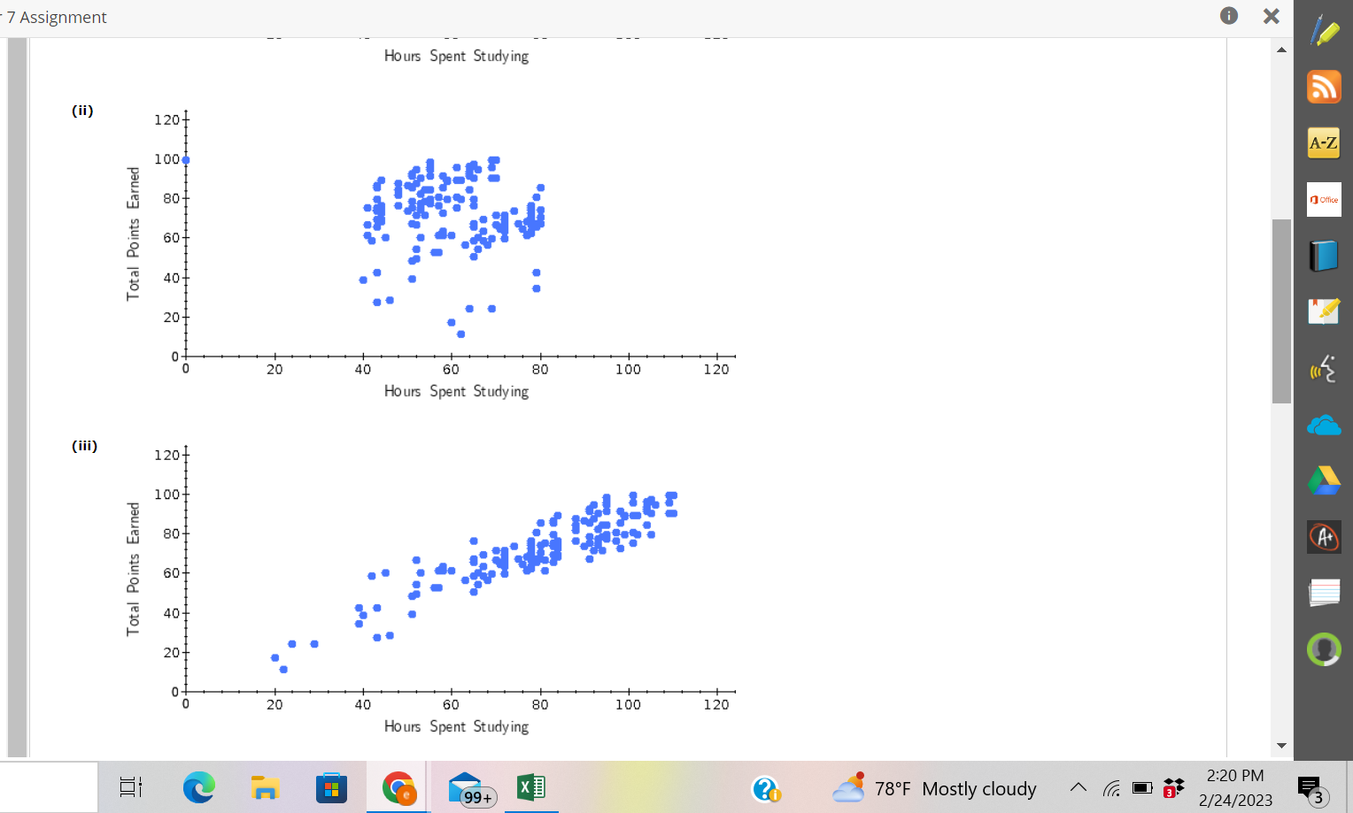This screenshot has height=813, width=1353.
Task: Expand hidden system tray icons chevron
Action: coord(1078,787)
